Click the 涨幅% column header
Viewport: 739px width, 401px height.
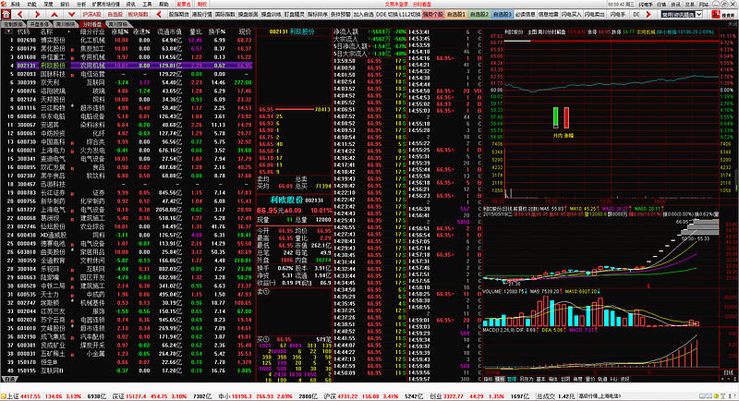click(120, 32)
